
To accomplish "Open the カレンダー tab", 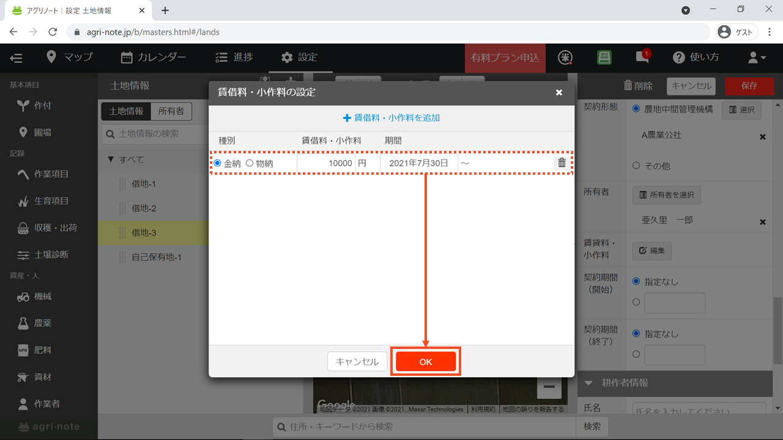I will (154, 57).
